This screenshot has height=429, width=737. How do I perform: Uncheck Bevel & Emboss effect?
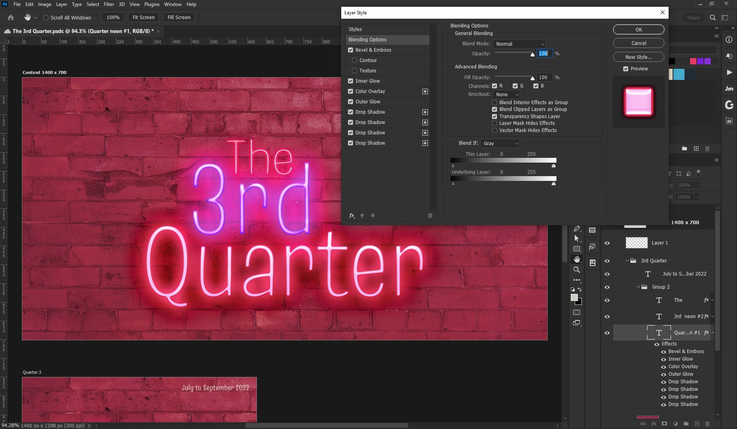[350, 50]
